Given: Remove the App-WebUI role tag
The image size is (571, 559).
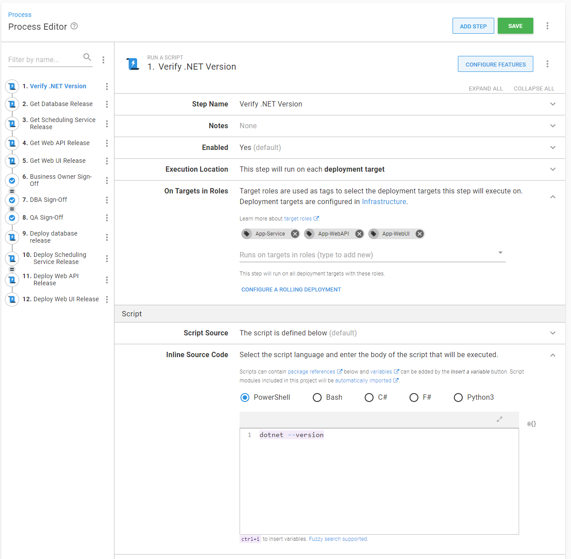Looking at the screenshot, I should point(419,234).
